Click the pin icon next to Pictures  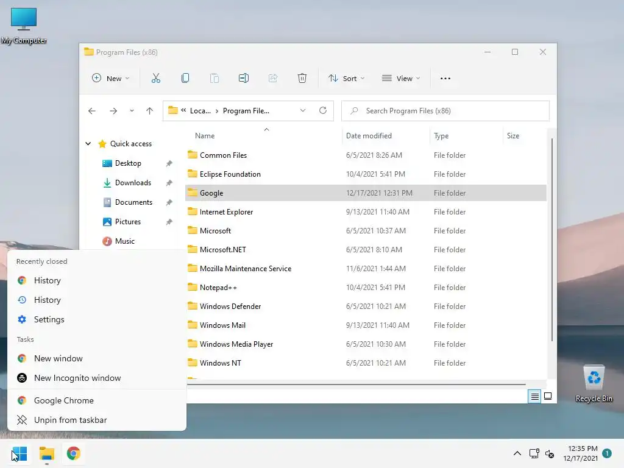[169, 222]
